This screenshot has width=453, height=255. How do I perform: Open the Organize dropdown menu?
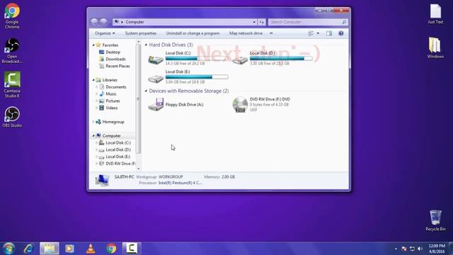point(105,33)
